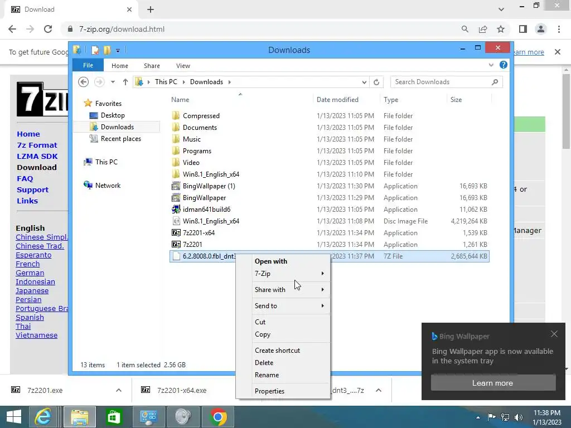Click New folder quick access toolbar icon

(107, 50)
